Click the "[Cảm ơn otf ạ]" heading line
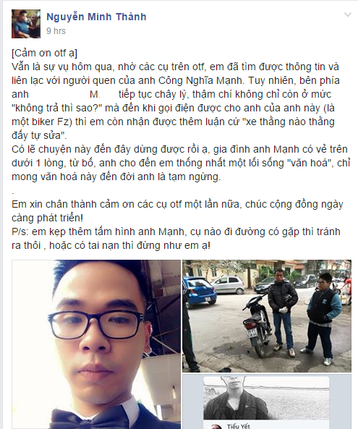Image resolution: width=358 pixels, height=429 pixels. 44,53
